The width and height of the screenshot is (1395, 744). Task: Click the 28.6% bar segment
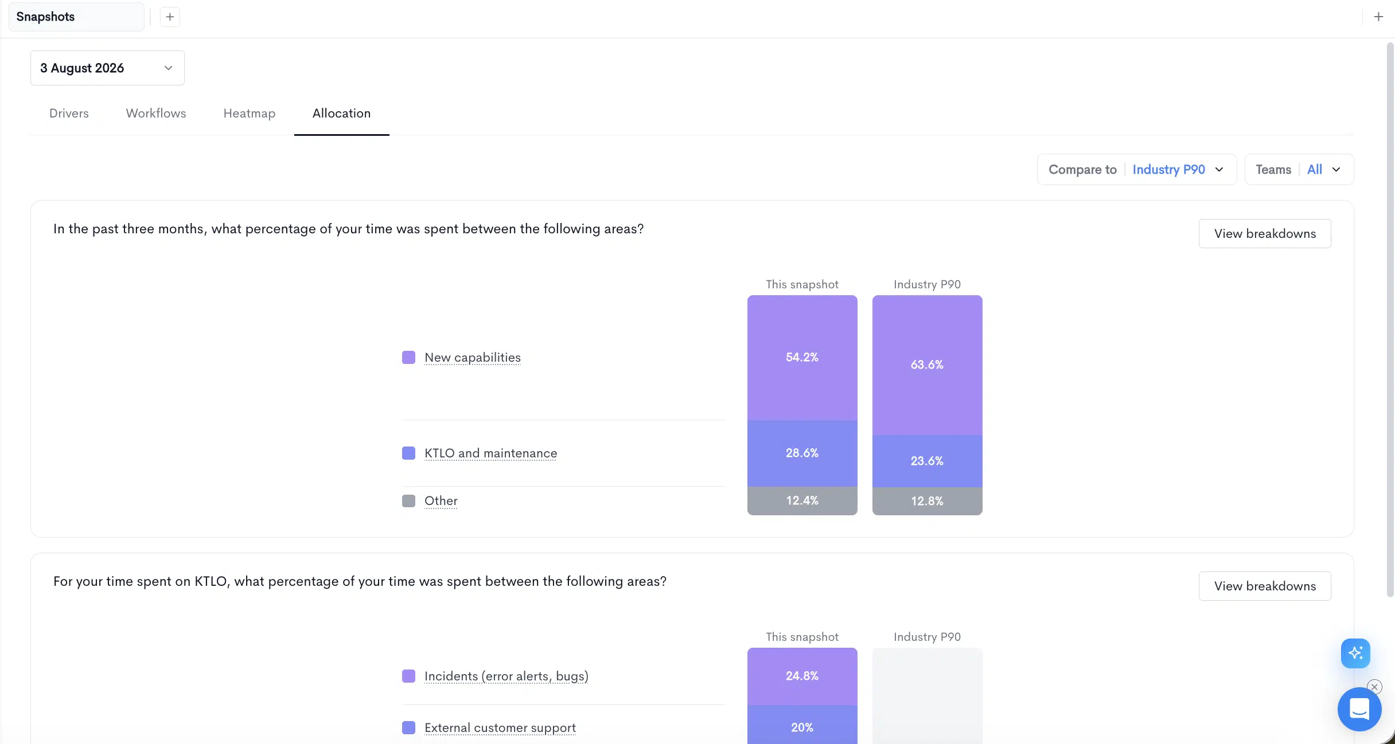[802, 453]
